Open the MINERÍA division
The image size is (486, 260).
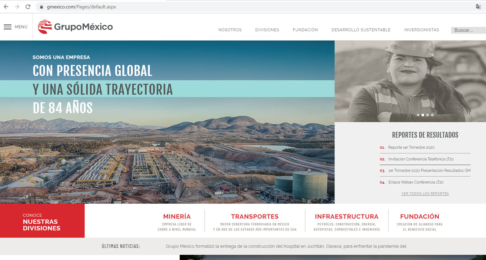pyautogui.click(x=177, y=217)
